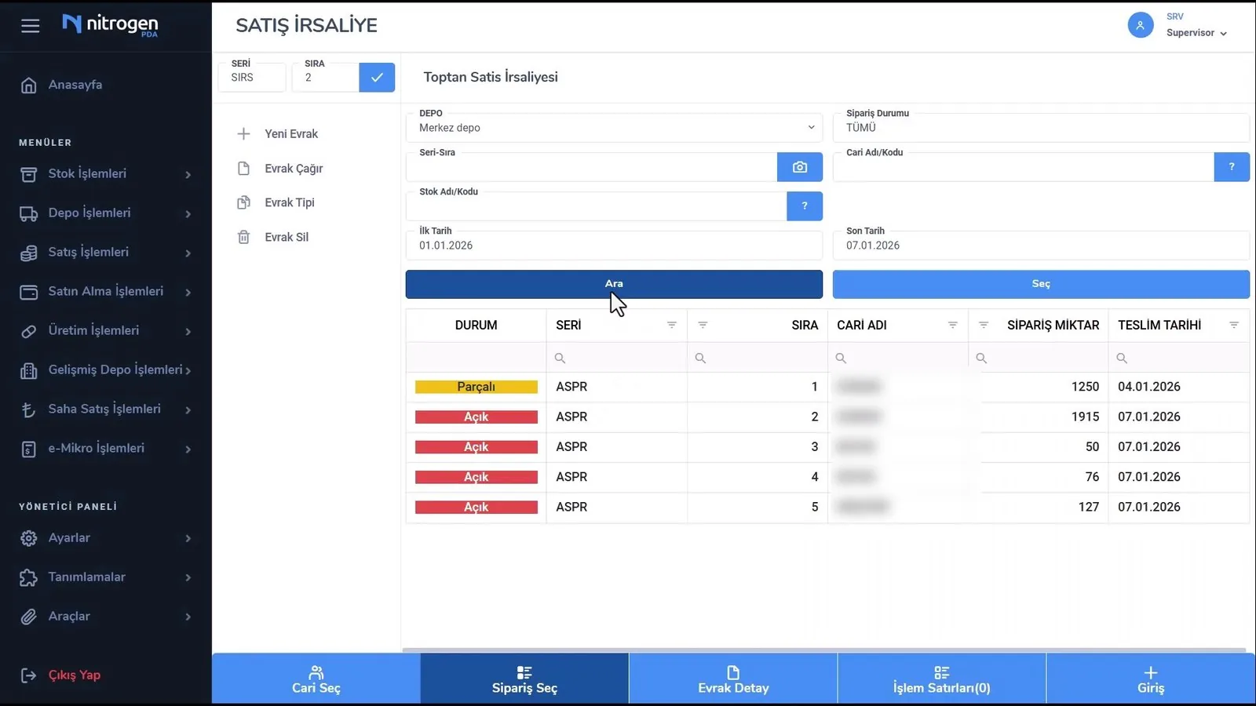Open the hamburger menu icon
Viewport: 1256px width, 706px height.
click(x=30, y=26)
